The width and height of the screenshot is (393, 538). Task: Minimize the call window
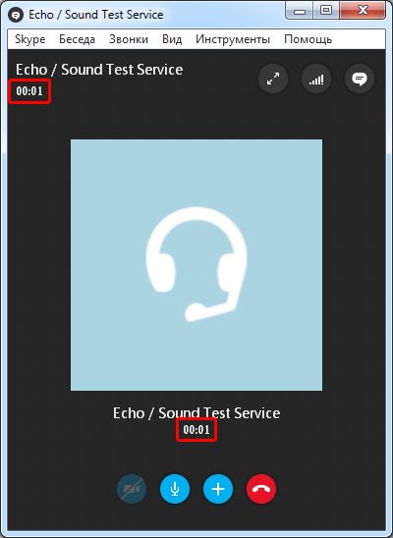(x=300, y=11)
